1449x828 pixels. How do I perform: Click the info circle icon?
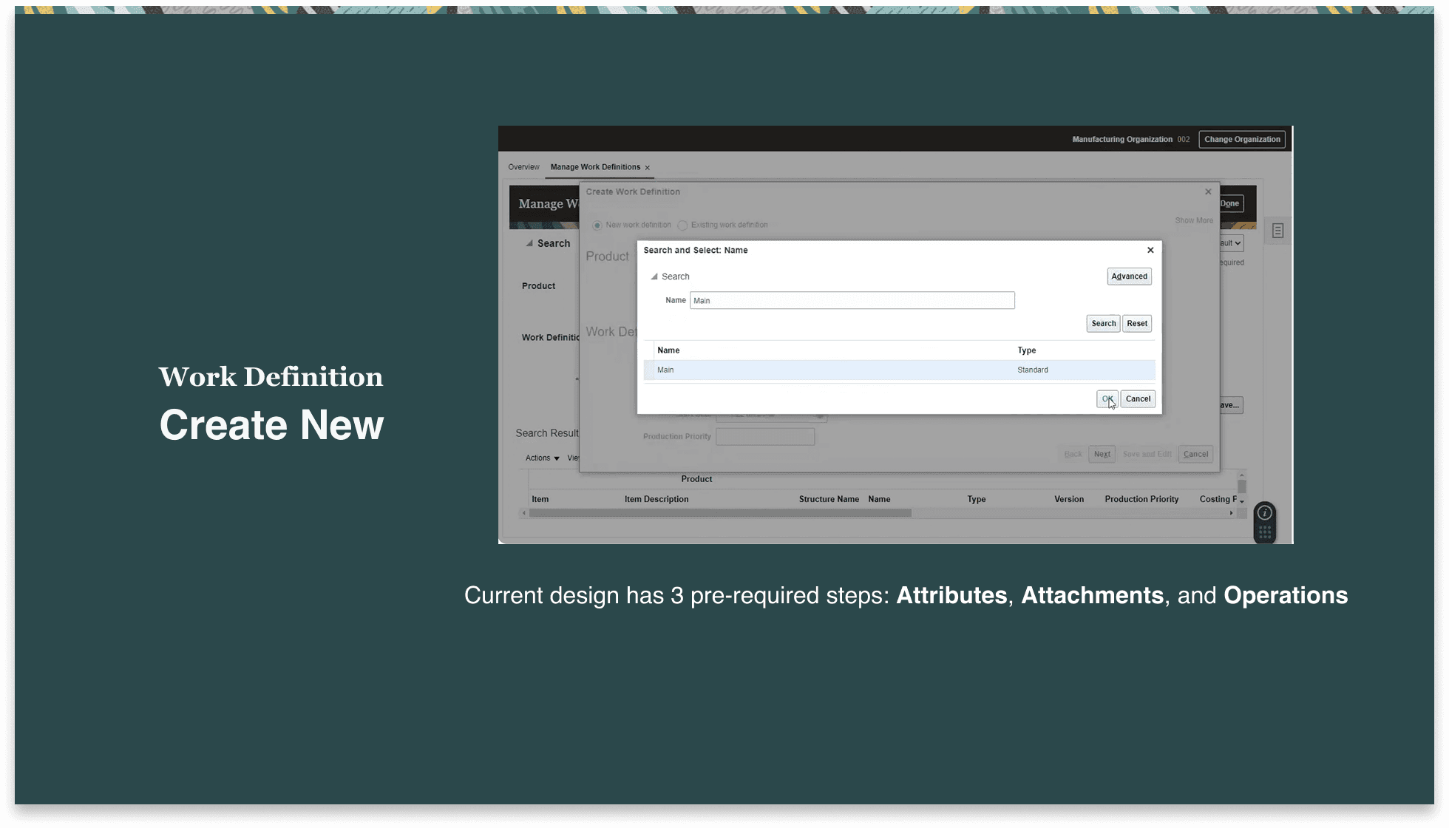pos(1265,513)
